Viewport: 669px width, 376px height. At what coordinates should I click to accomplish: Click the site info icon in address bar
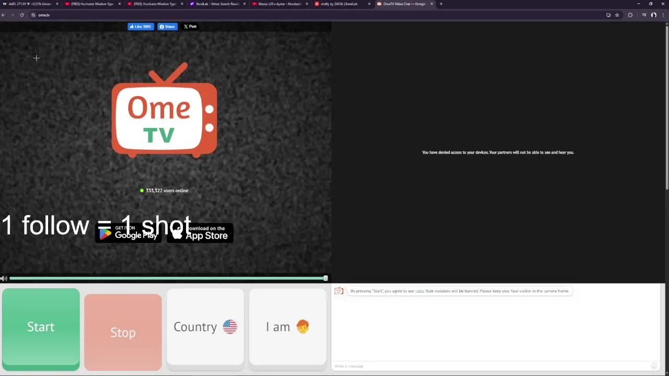pyautogui.click(x=33, y=15)
